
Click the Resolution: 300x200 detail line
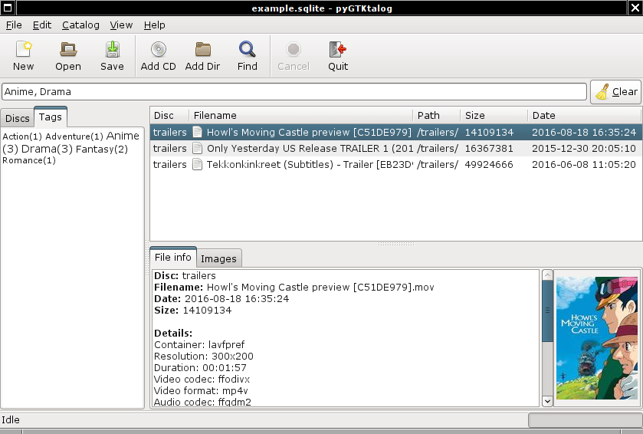(x=204, y=356)
